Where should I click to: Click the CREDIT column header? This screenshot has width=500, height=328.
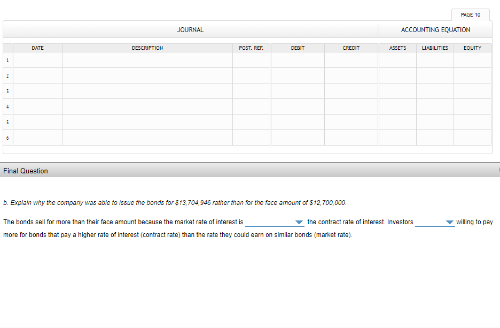click(351, 48)
